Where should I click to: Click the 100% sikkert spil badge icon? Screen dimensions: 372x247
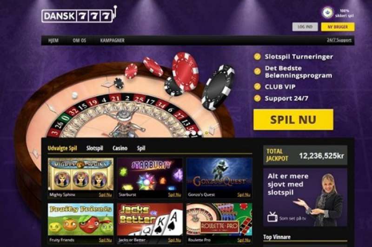point(328,12)
